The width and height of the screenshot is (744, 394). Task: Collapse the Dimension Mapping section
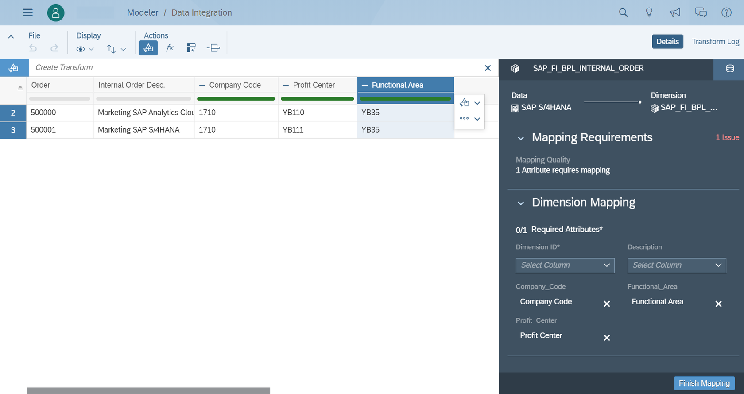point(521,203)
